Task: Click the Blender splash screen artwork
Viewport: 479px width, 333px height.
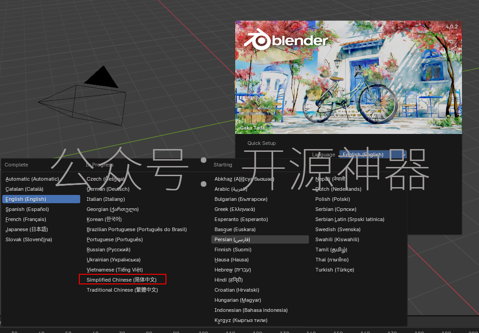Action: [x=348, y=77]
